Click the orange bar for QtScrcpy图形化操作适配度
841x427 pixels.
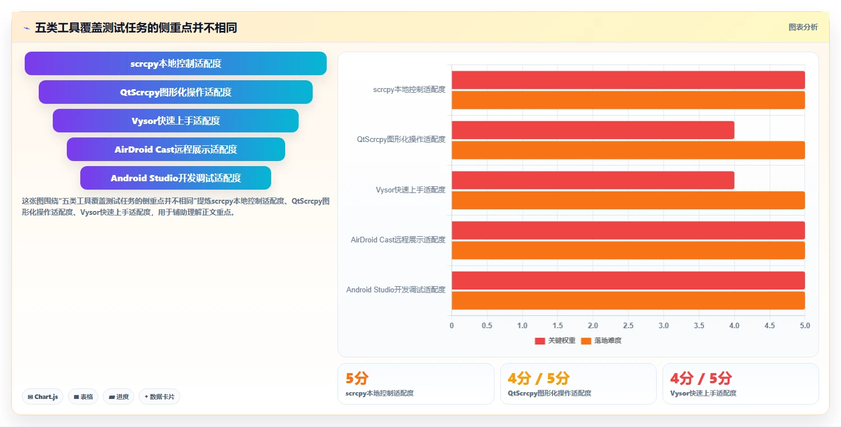(628, 150)
